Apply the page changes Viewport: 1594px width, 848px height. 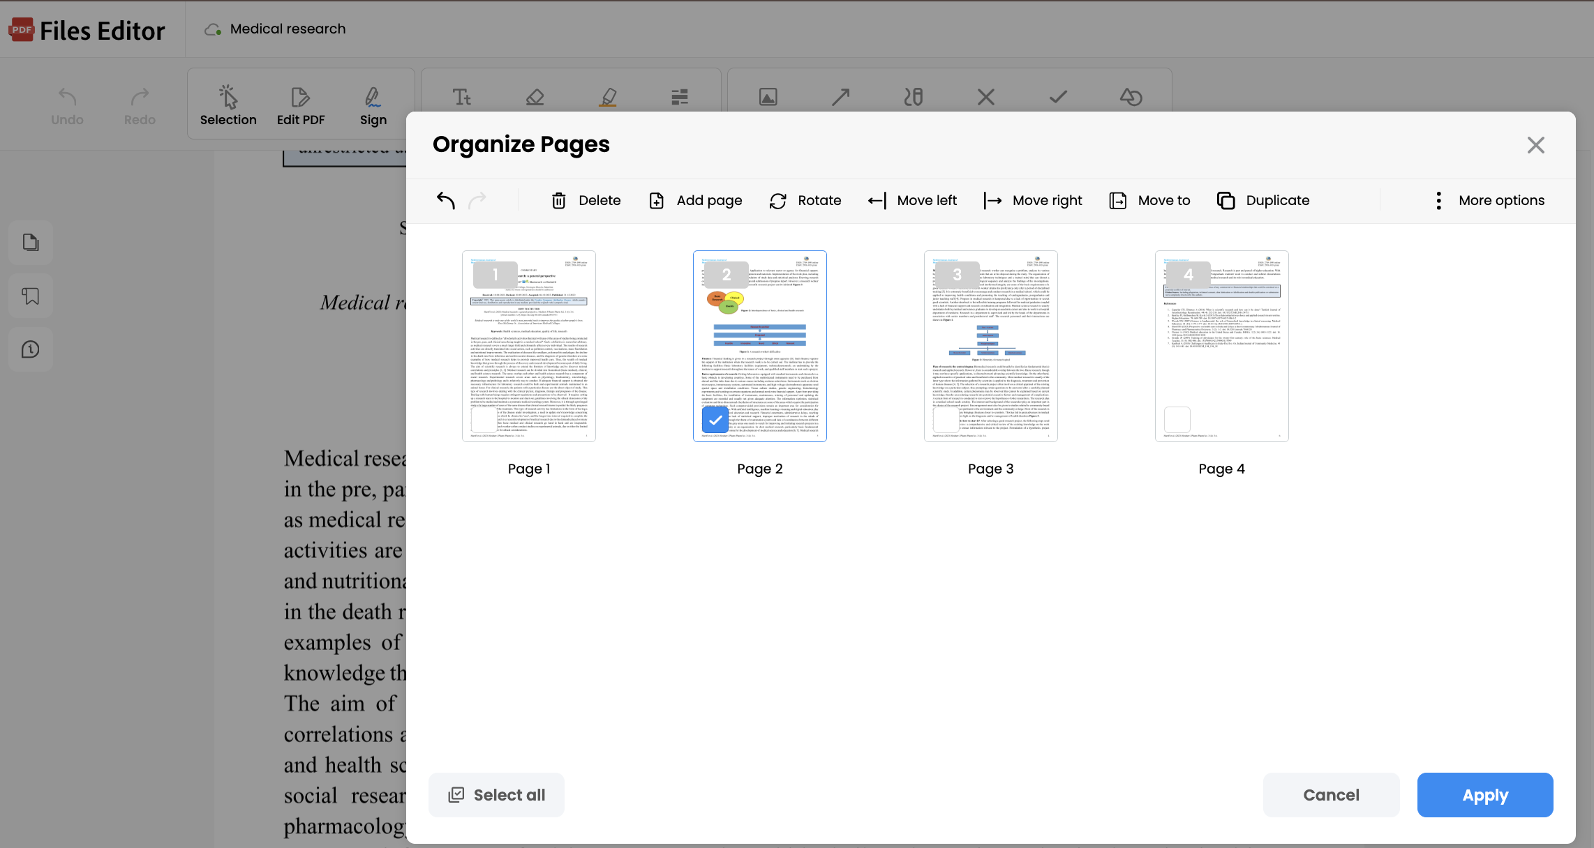[x=1485, y=795]
